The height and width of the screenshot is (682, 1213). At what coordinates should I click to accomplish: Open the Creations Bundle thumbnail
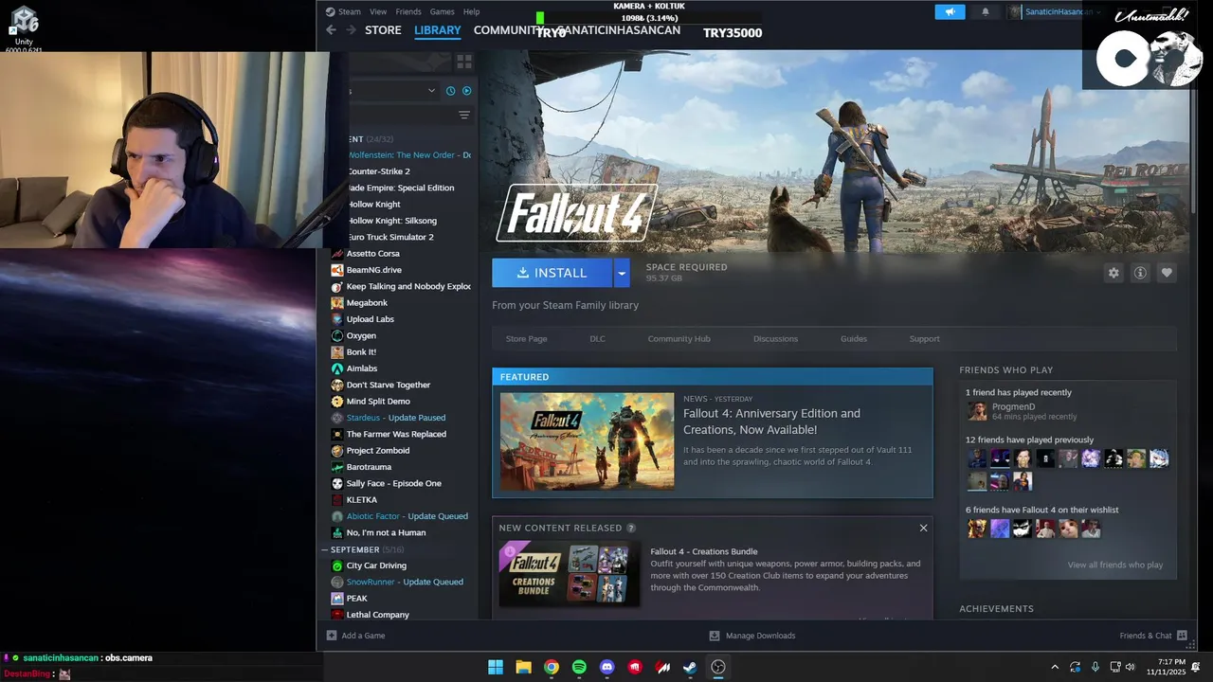(569, 574)
